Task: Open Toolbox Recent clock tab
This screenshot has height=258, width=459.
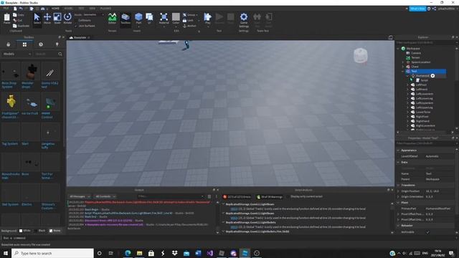Action: coord(41,44)
